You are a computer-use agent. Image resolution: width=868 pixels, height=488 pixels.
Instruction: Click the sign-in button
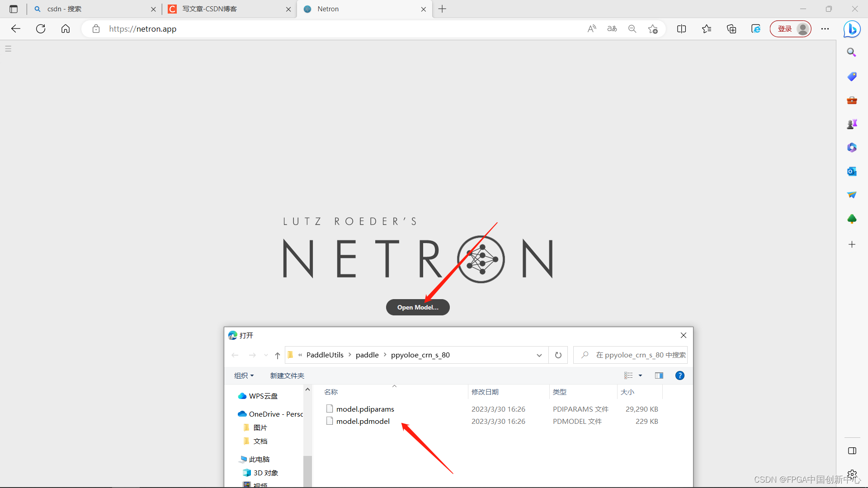click(790, 29)
